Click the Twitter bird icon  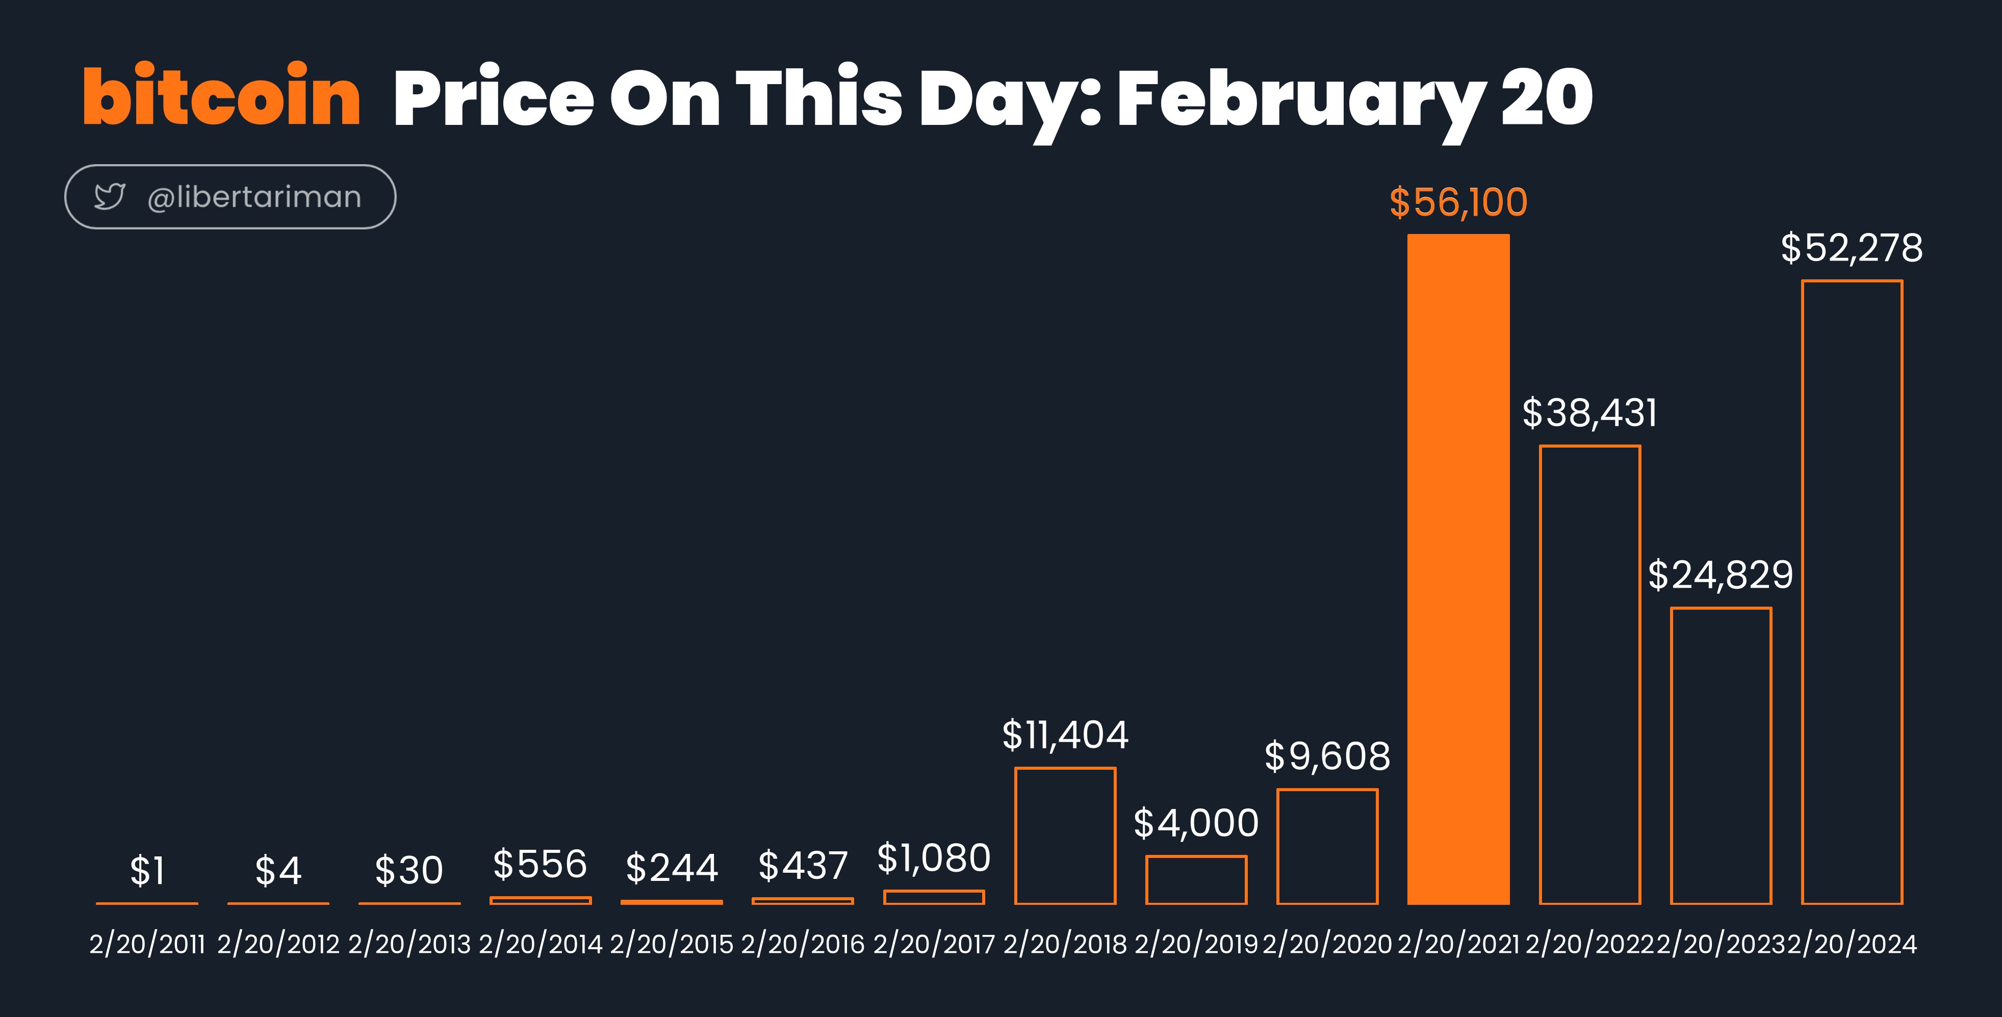tap(110, 197)
